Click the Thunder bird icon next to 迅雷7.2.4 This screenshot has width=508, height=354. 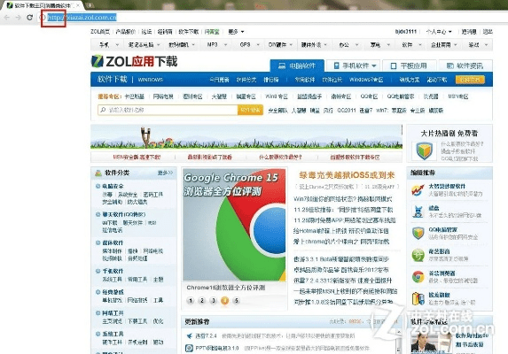189,336
